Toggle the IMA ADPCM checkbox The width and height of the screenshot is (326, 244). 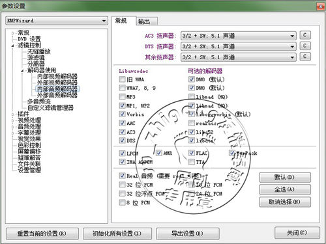point(122,162)
